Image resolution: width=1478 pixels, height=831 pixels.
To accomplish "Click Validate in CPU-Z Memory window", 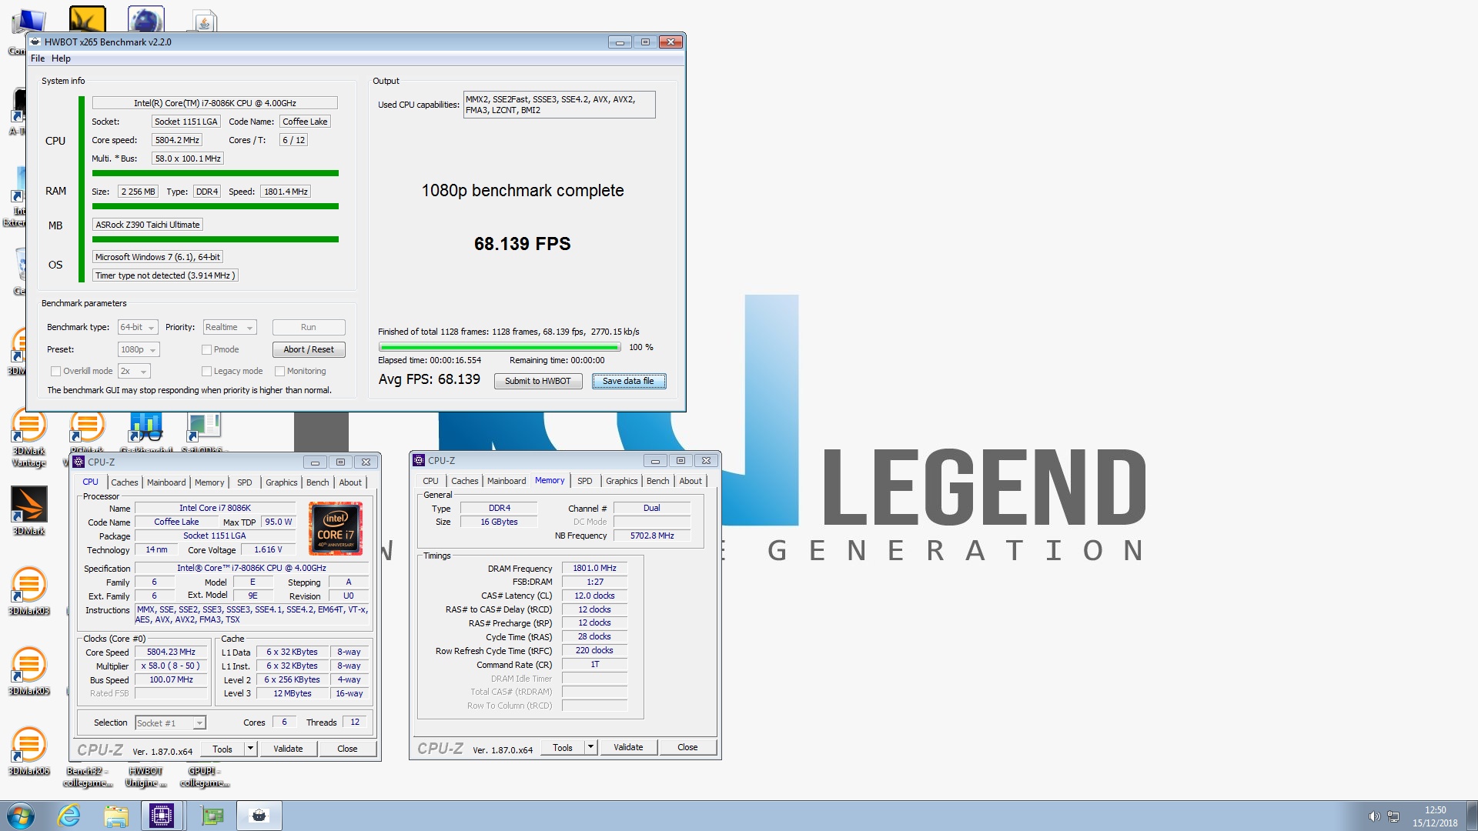I will coord(628,747).
